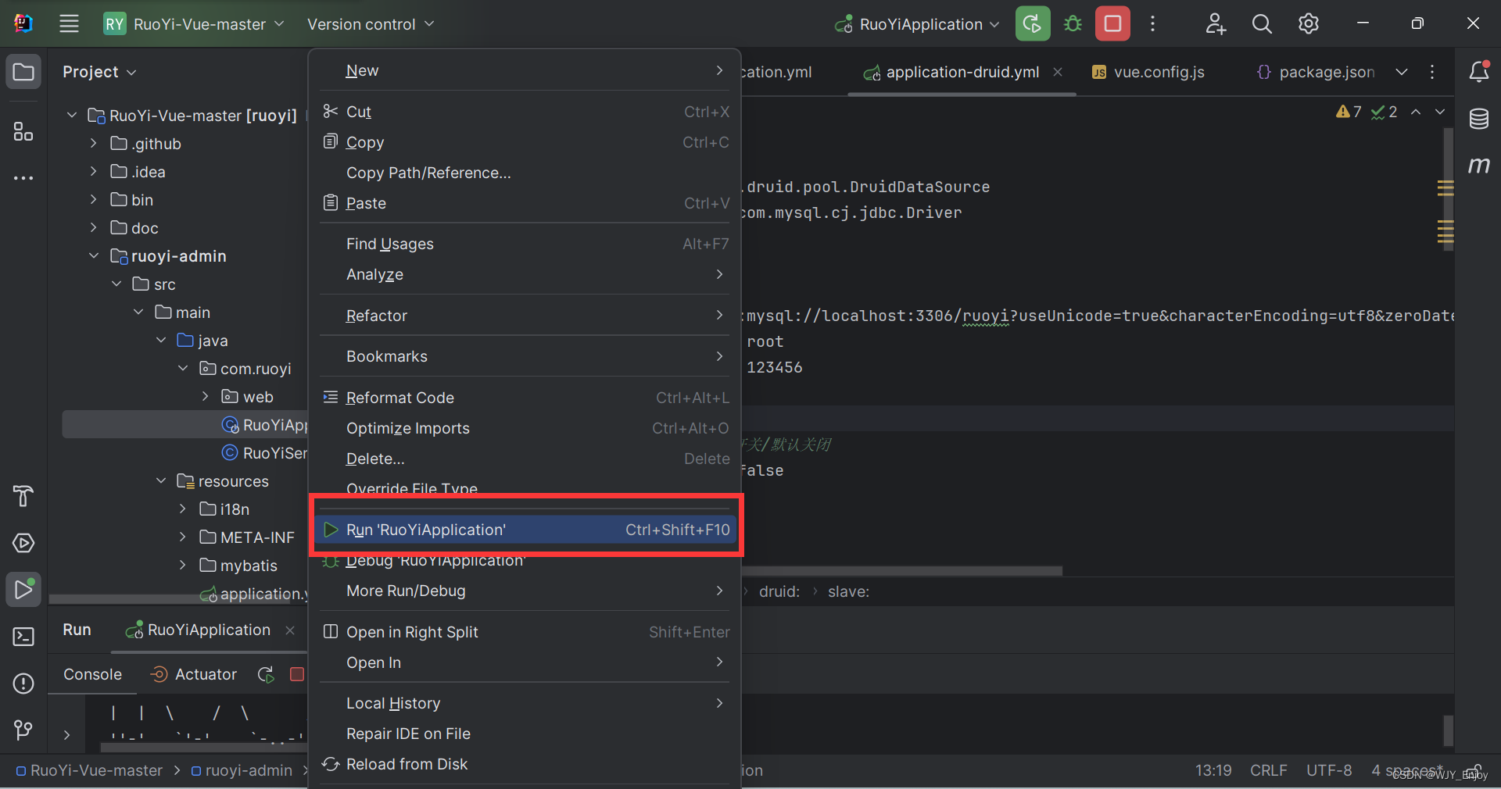Open the Refactor submenu
The height and width of the screenshot is (789, 1501).
pyautogui.click(x=525, y=316)
